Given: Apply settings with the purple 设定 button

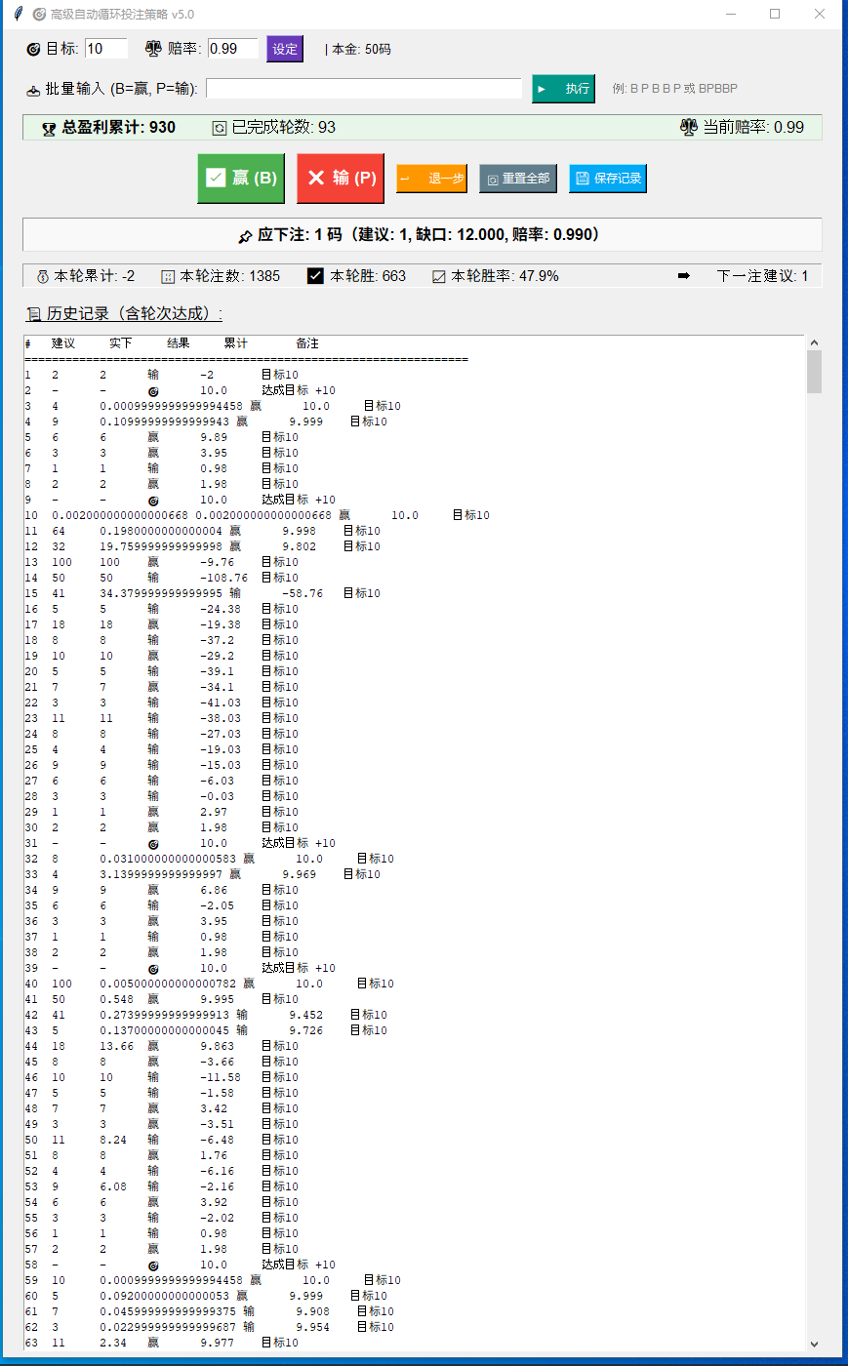Looking at the screenshot, I should tap(285, 49).
